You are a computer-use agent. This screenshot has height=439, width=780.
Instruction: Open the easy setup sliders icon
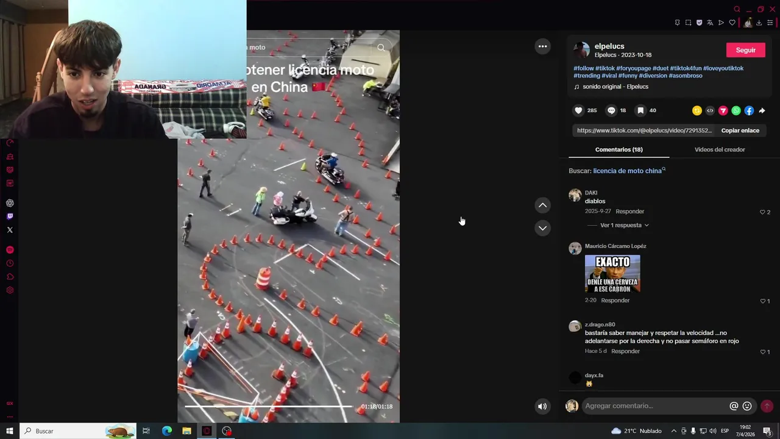770,23
